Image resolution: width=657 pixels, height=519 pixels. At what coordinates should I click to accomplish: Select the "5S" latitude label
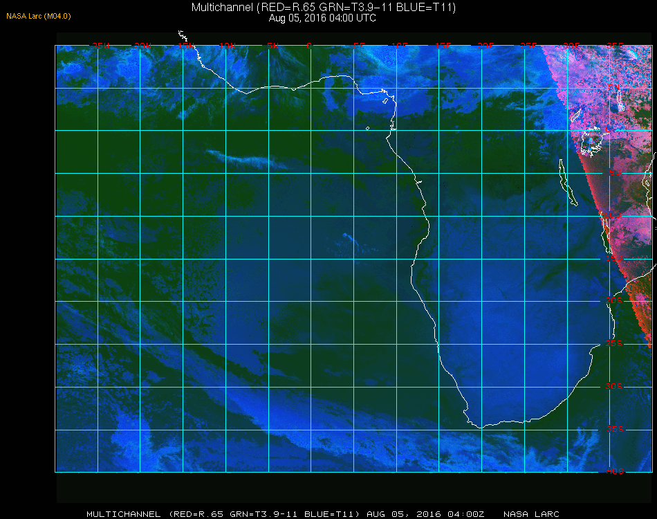pos(615,173)
